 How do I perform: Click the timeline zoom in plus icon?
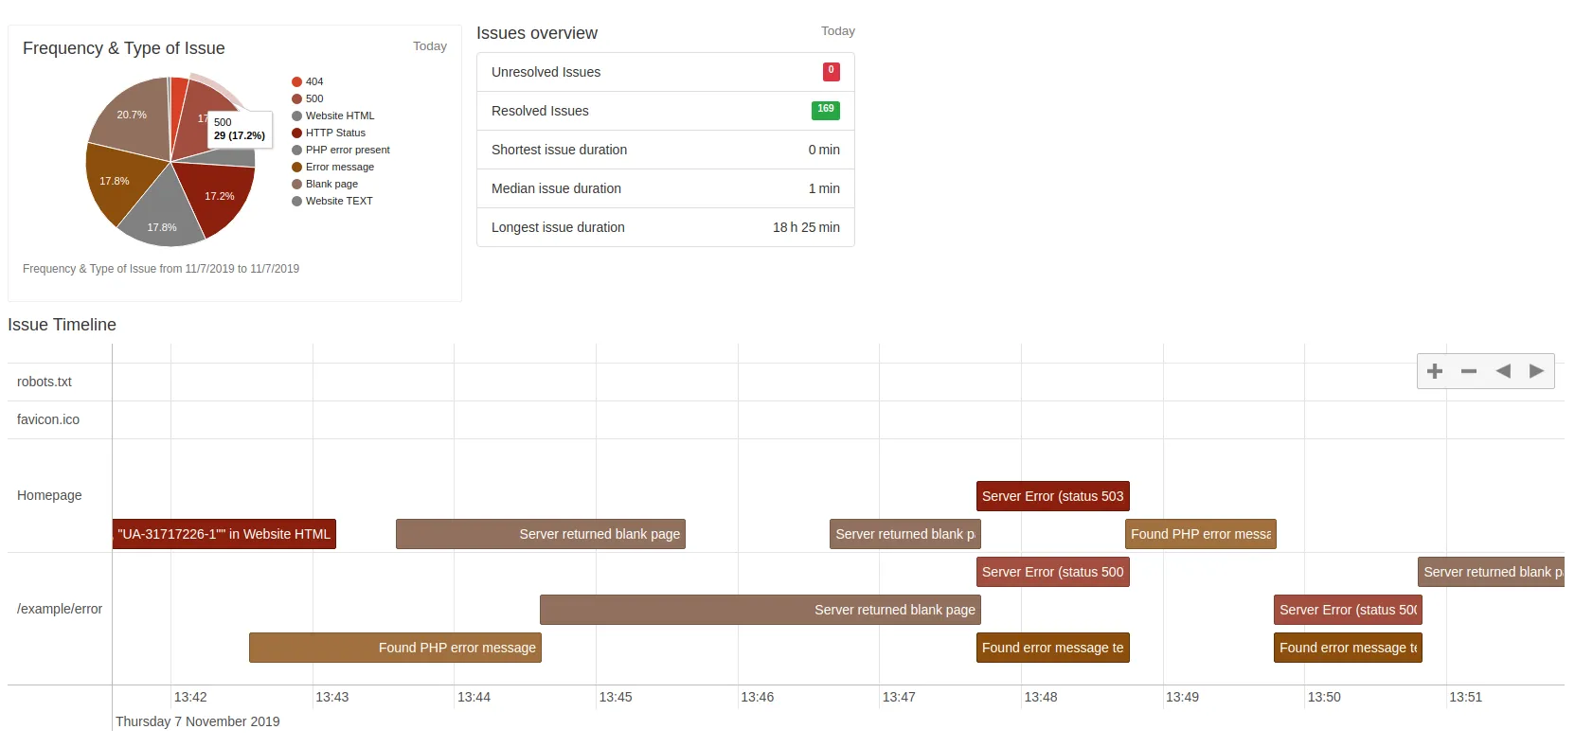coord(1435,371)
